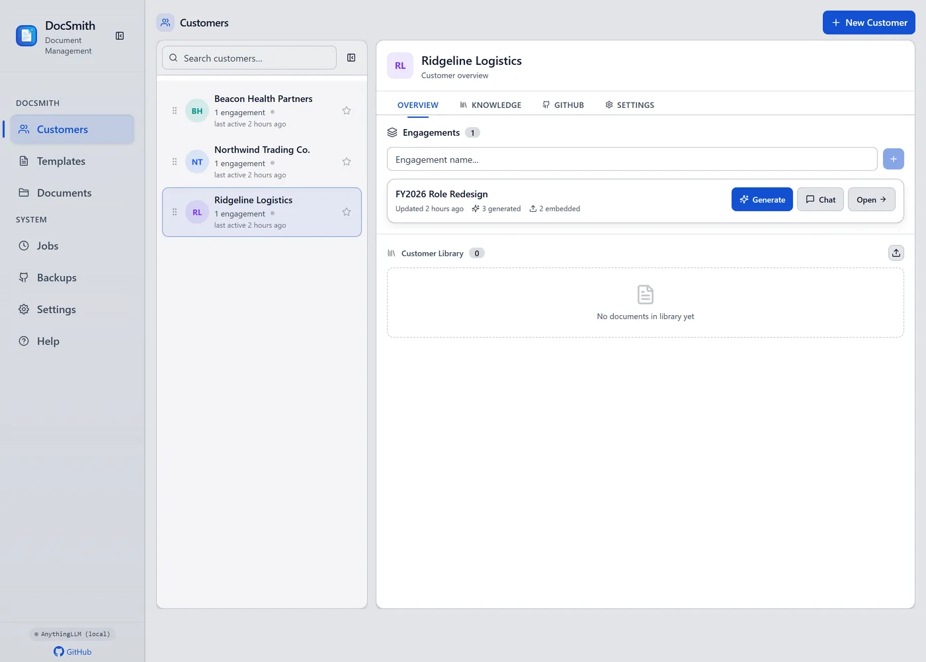
Task: Star Northwind Trading Co. as favorite
Action: click(347, 162)
